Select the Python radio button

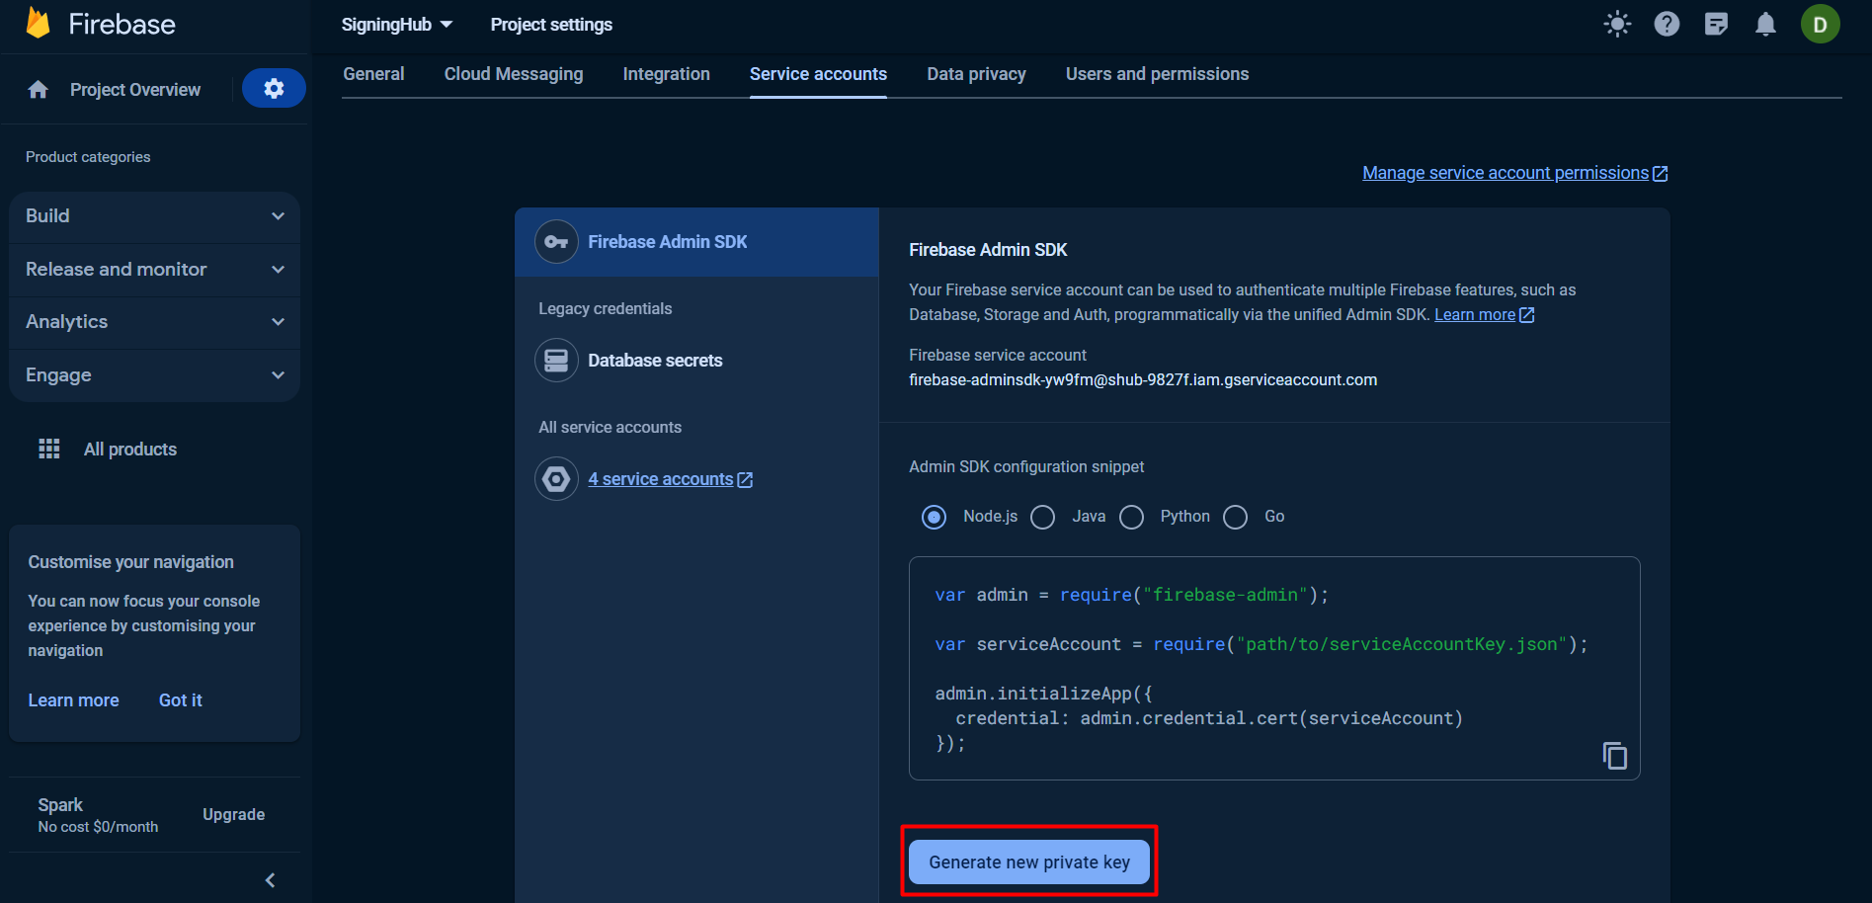(1131, 517)
